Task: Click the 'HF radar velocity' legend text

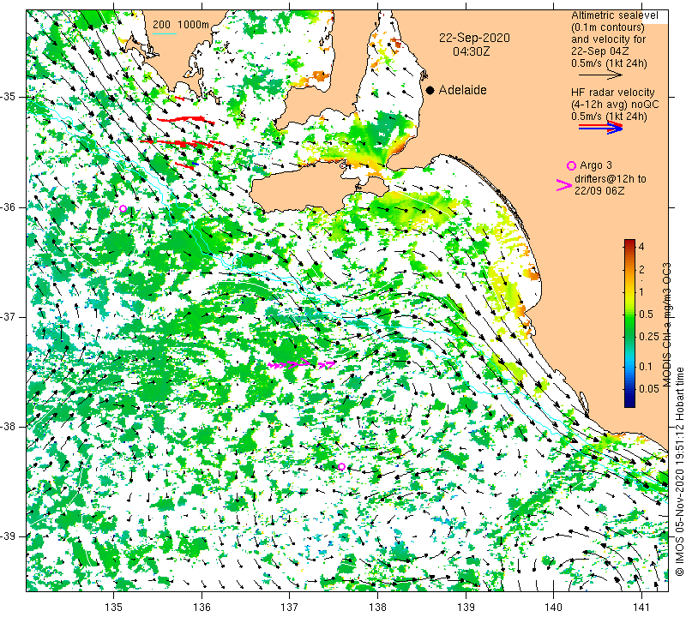Action: point(612,93)
